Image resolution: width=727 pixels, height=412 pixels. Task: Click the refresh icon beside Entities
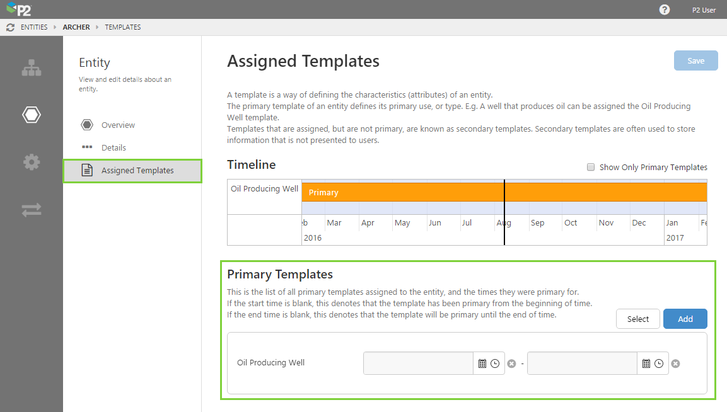point(10,27)
